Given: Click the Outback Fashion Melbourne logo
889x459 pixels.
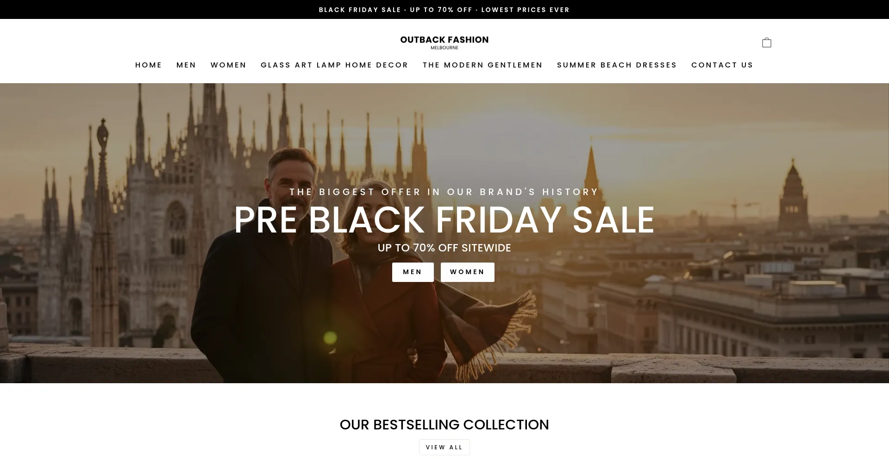Looking at the screenshot, I should point(444,43).
